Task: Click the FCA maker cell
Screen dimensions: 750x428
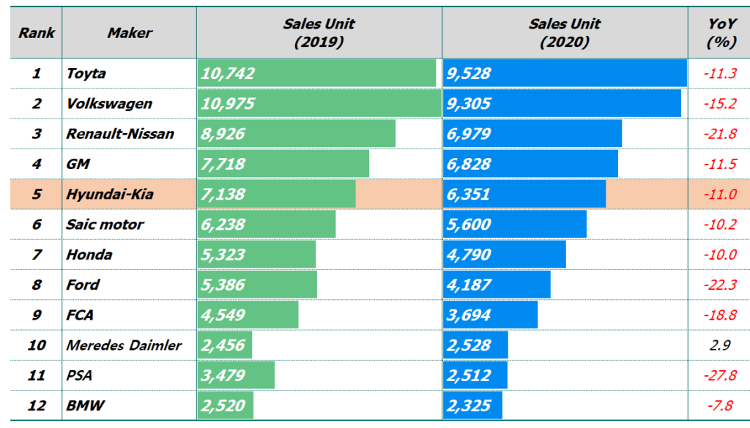Action: pos(80,315)
